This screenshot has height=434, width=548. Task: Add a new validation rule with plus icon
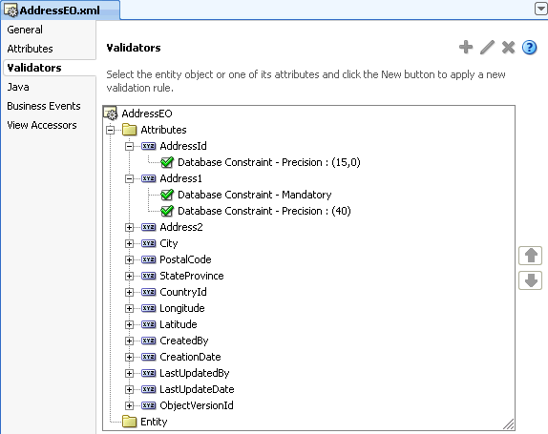(466, 47)
